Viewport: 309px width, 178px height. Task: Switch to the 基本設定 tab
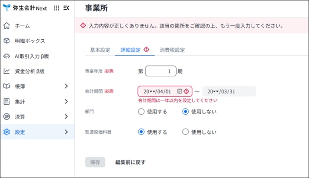click(x=100, y=50)
